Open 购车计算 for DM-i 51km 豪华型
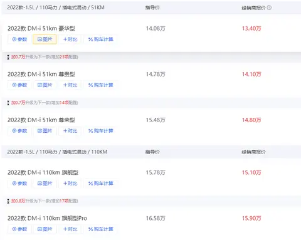This screenshot has height=240, width=301. 101,39
